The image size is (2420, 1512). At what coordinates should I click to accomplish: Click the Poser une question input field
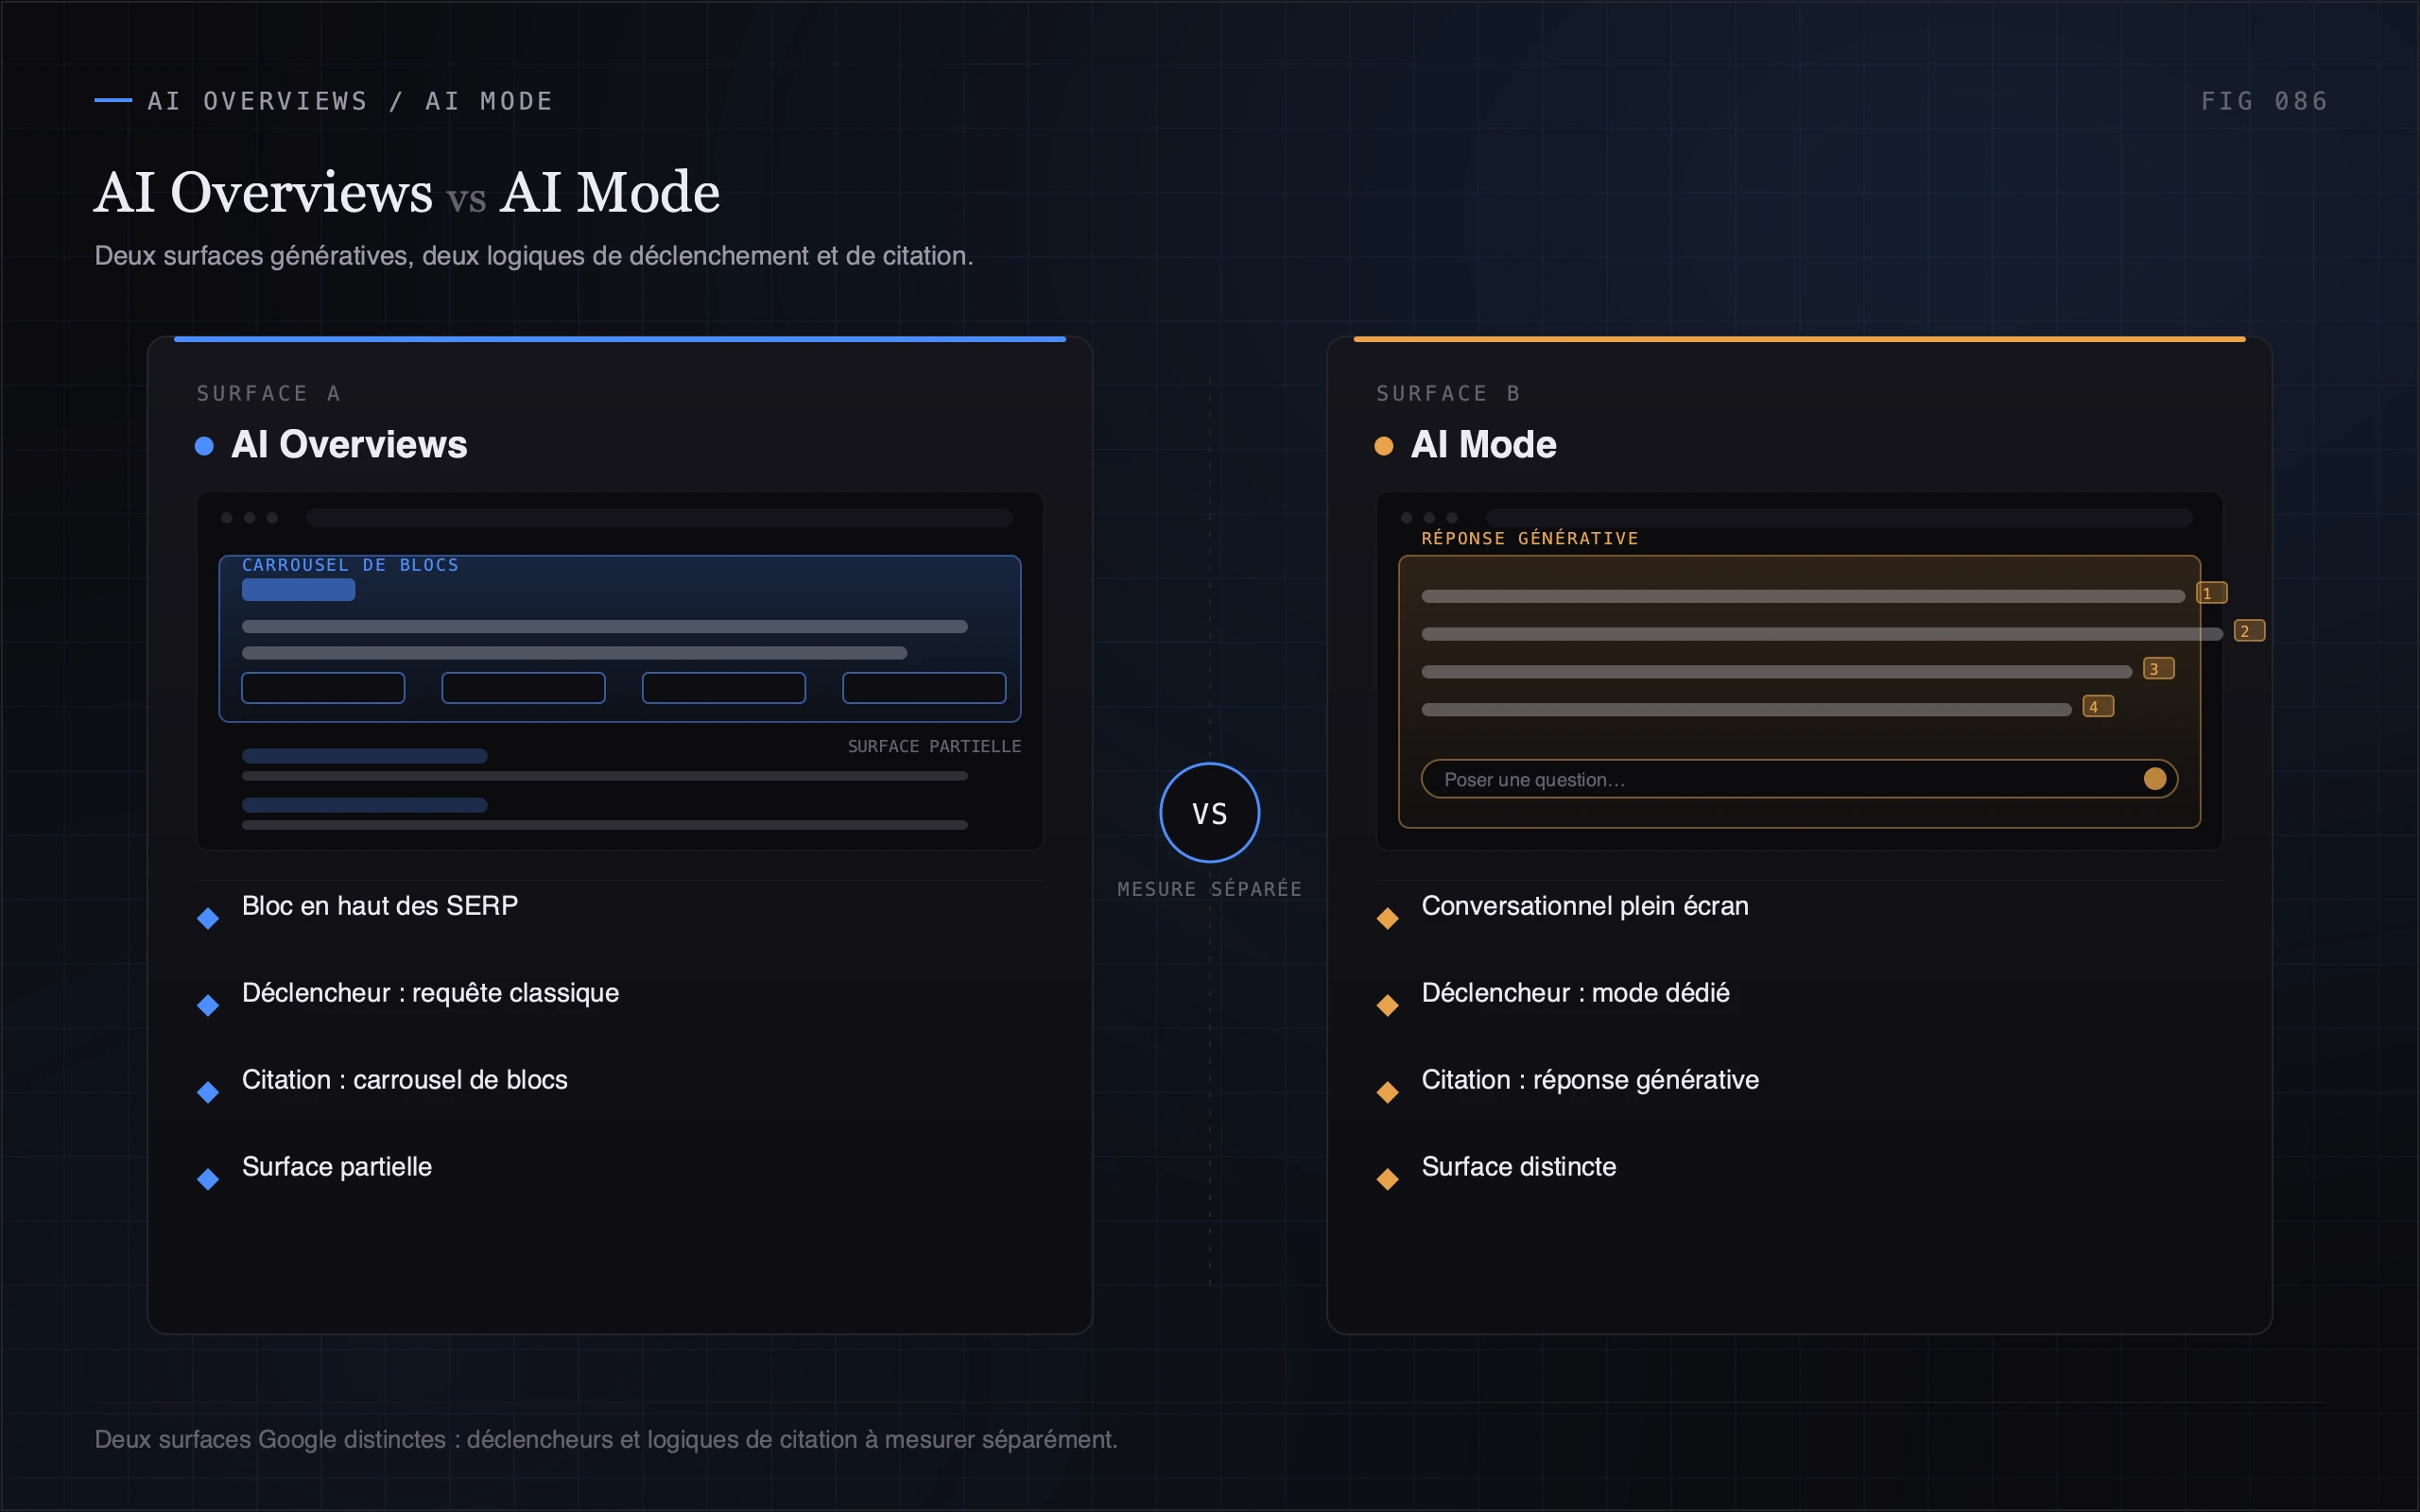[x=1799, y=779]
